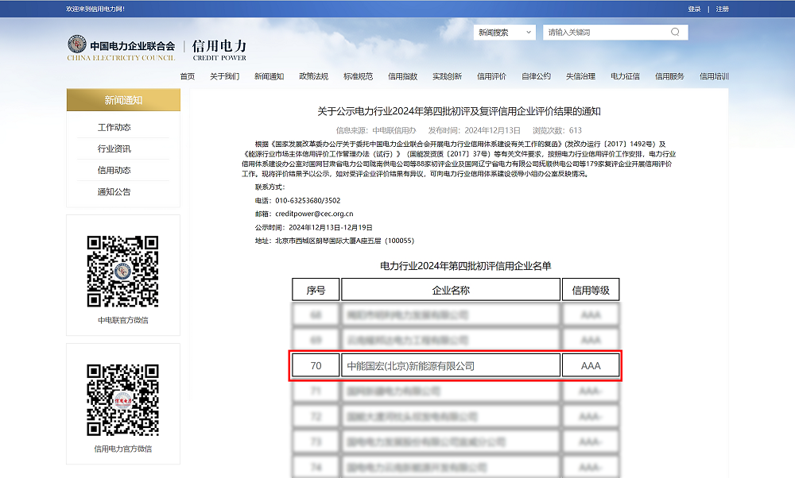The height and width of the screenshot is (478, 795).
Task: Open the 信用指数 navigation item
Action: pyautogui.click(x=402, y=76)
